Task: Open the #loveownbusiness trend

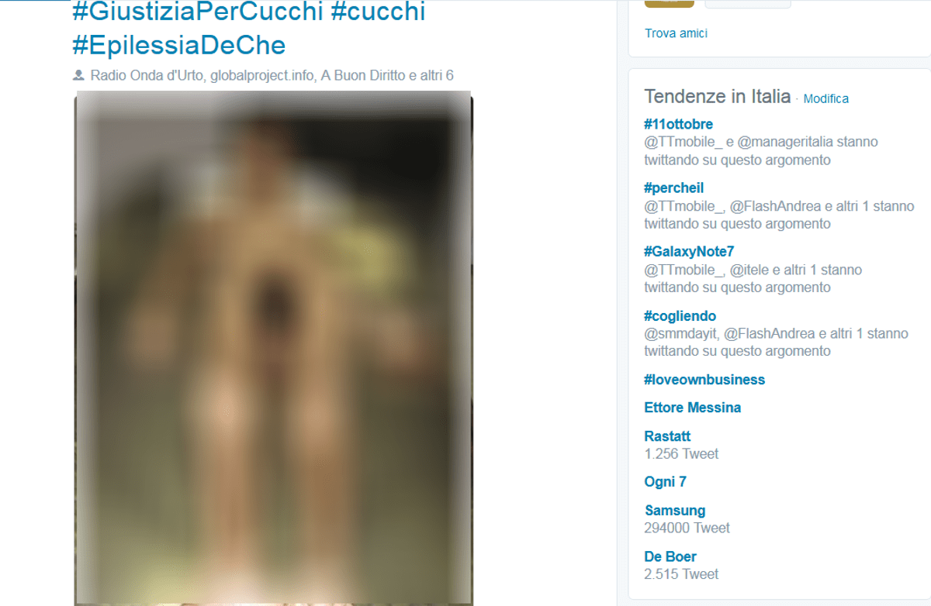Action: [704, 380]
